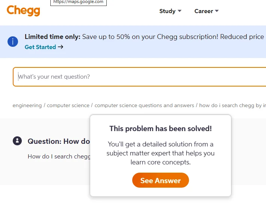This screenshot has width=266, height=203.
Task: Open the Career menu
Action: 207,11
